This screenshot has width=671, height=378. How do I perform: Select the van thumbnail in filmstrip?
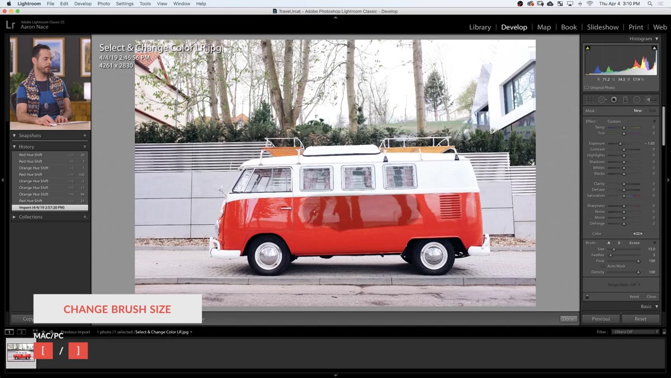(x=21, y=354)
